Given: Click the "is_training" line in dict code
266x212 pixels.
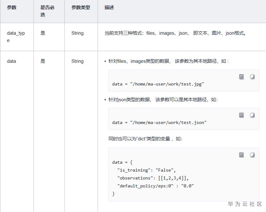Looking at the screenshot, I should click(146, 170).
